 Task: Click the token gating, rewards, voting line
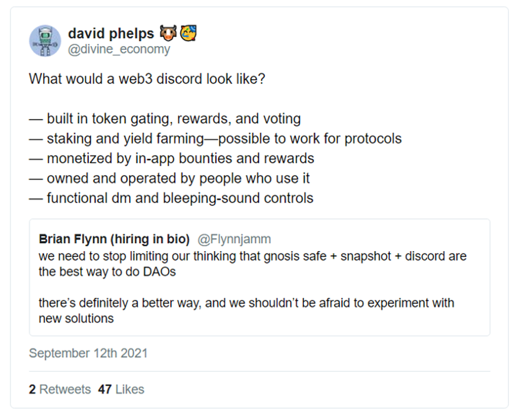tap(165, 118)
